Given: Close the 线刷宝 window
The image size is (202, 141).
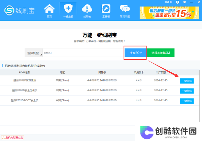Looking at the screenshot, I should [199, 2].
